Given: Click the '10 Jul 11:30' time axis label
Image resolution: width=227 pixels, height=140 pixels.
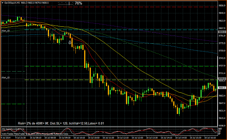Looking at the screenshot, I should [x=108, y=138].
